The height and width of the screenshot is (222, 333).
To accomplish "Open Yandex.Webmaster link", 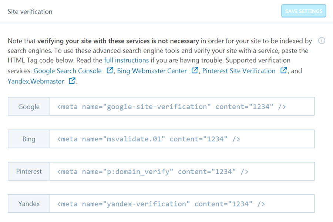I will [x=36, y=81].
